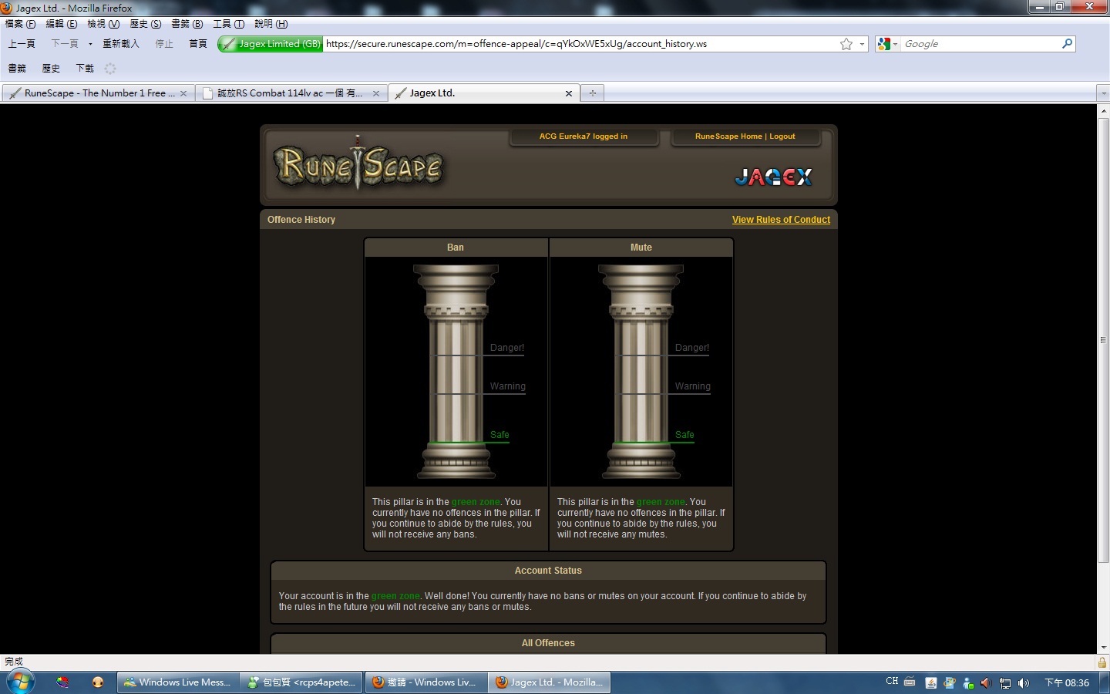Click the ACG Eureka7 logged in label
Screen dimensions: 1110x694
[x=584, y=136]
